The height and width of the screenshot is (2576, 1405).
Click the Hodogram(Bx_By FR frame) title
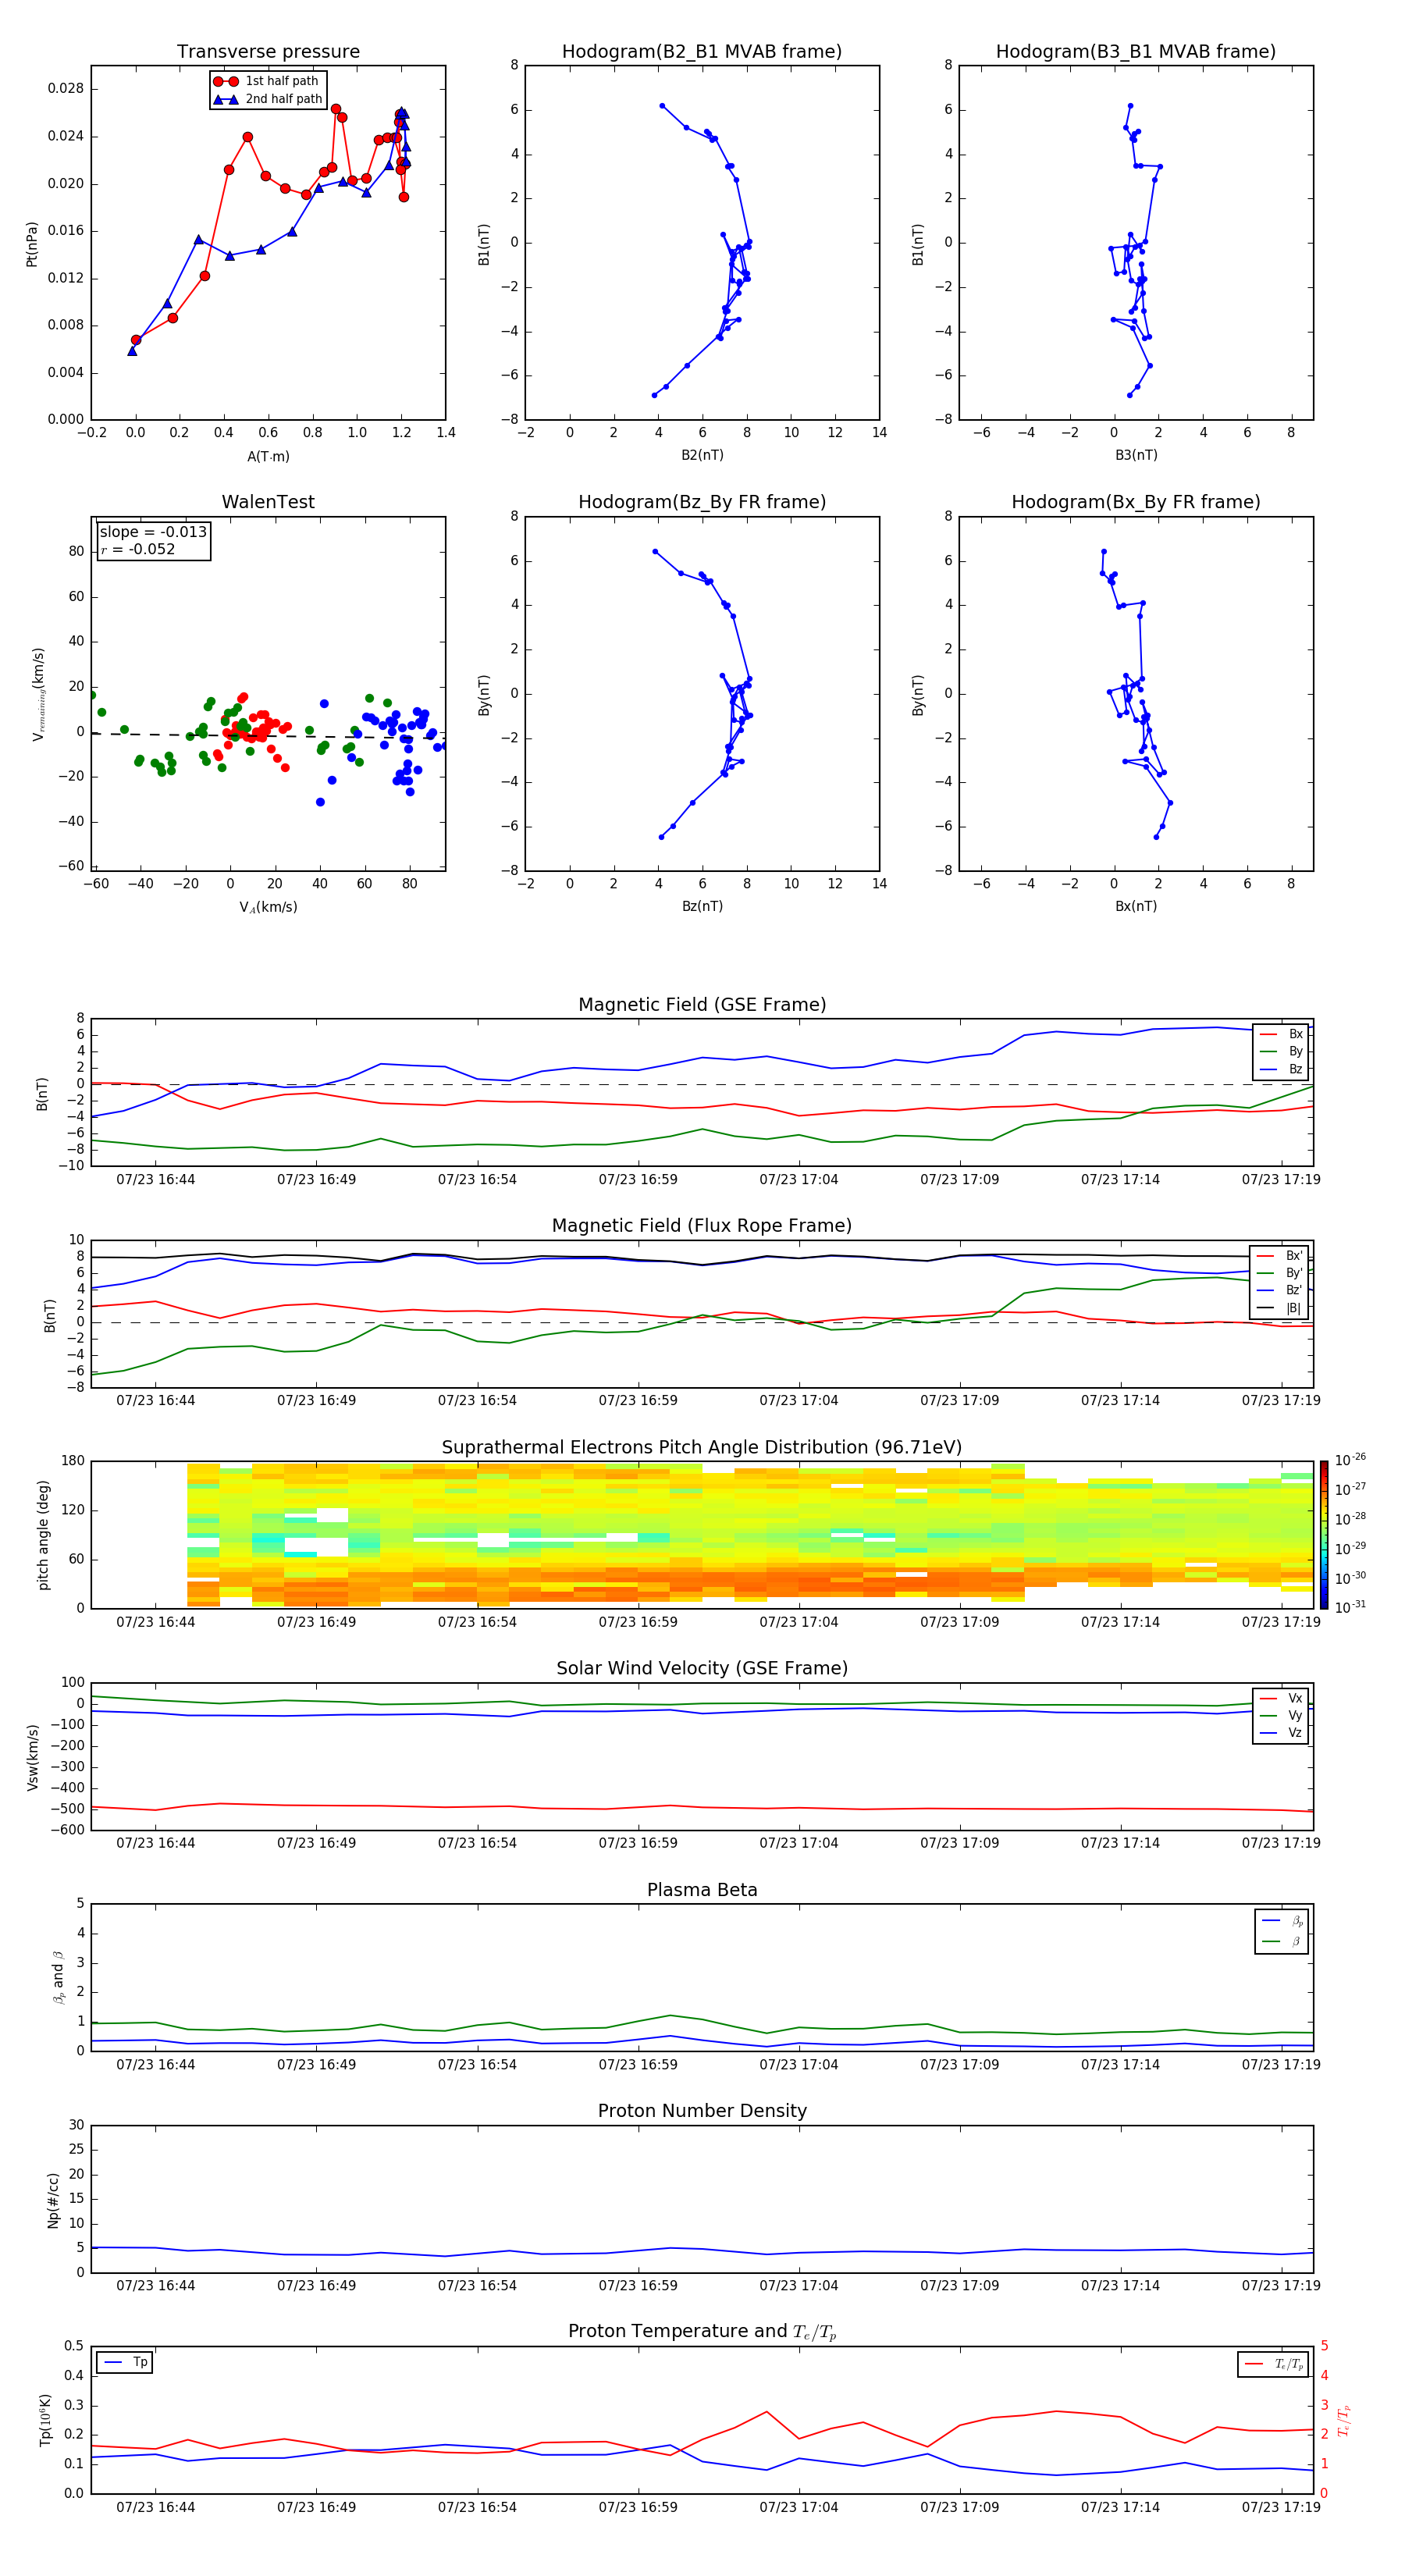click(1136, 502)
